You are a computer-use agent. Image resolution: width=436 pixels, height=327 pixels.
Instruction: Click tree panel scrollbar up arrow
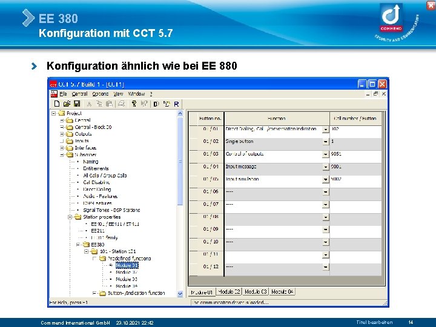pyautogui.click(x=180, y=113)
